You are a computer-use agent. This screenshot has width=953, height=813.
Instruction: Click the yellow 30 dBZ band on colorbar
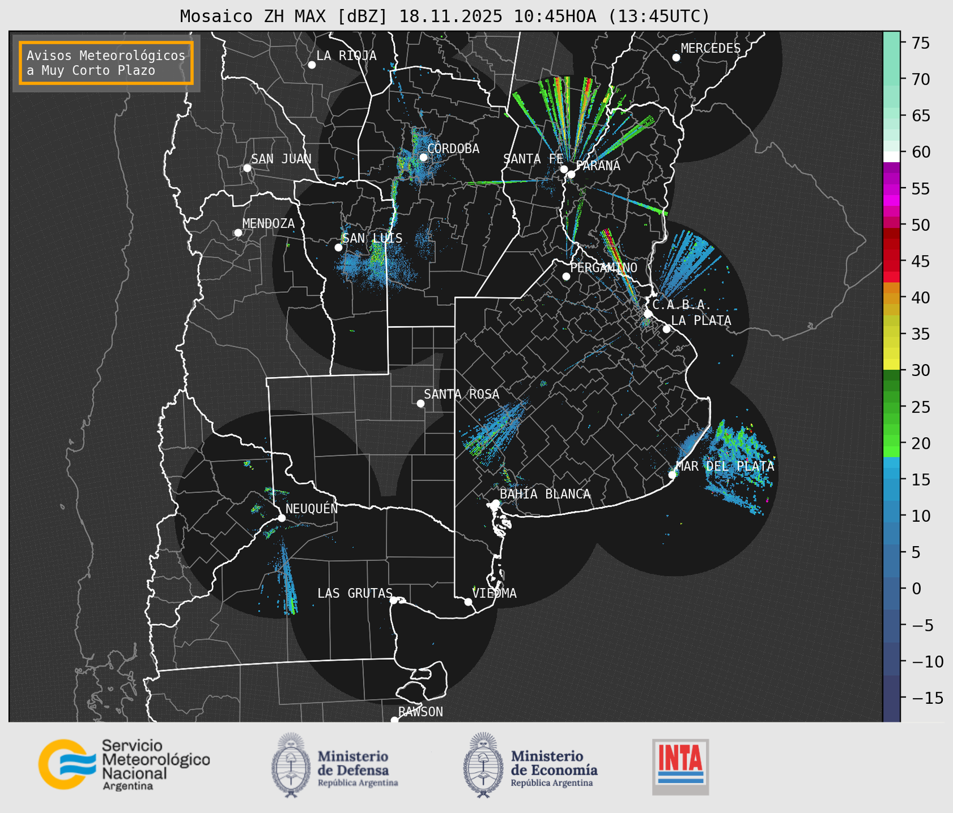[891, 364]
